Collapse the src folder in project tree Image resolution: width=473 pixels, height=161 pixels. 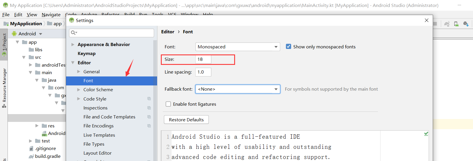[24, 57]
